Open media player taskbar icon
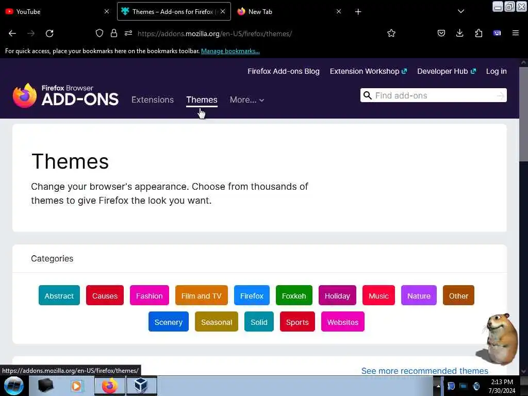 pos(76,386)
